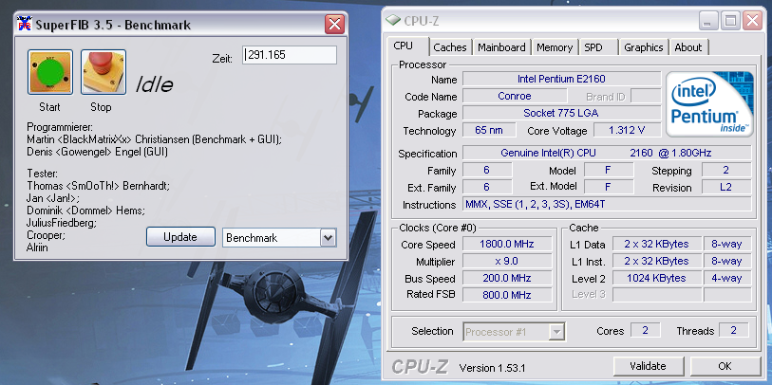This screenshot has height=385, width=772.
Task: Click the Level 2 value 1024 KBytes
Action: tap(657, 278)
